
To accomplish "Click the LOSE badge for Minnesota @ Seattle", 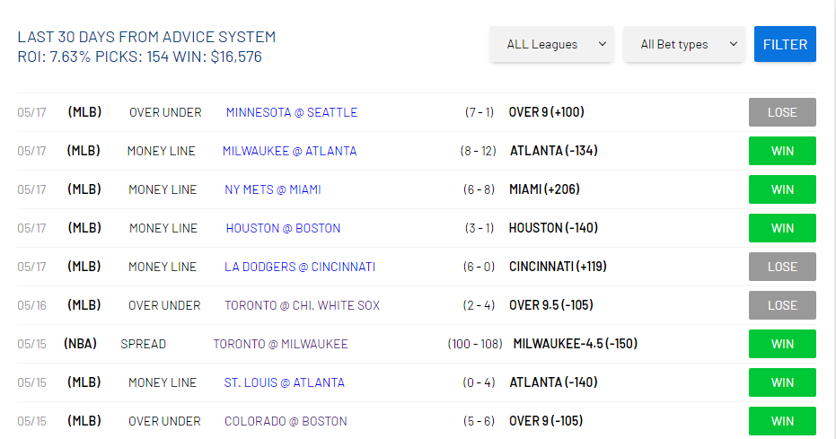I will click(x=782, y=112).
